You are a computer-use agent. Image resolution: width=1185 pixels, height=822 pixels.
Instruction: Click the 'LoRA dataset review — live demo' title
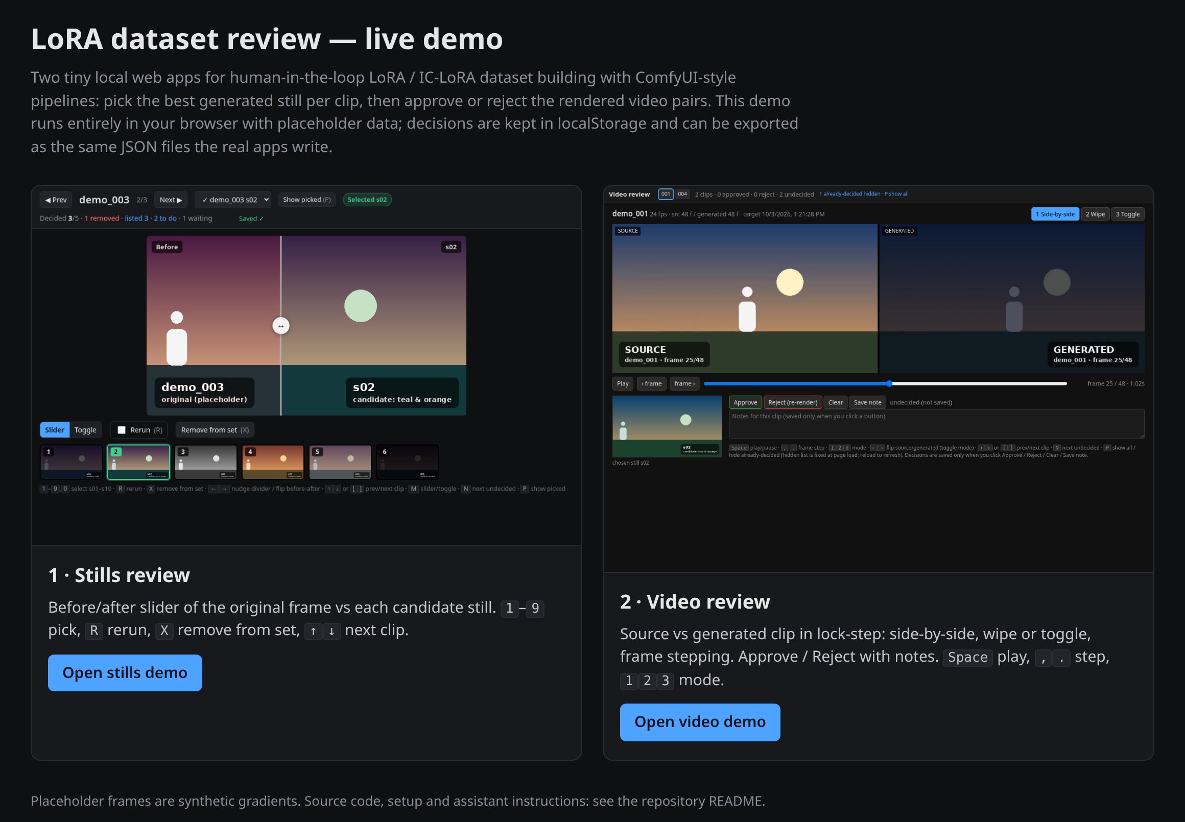[266, 39]
